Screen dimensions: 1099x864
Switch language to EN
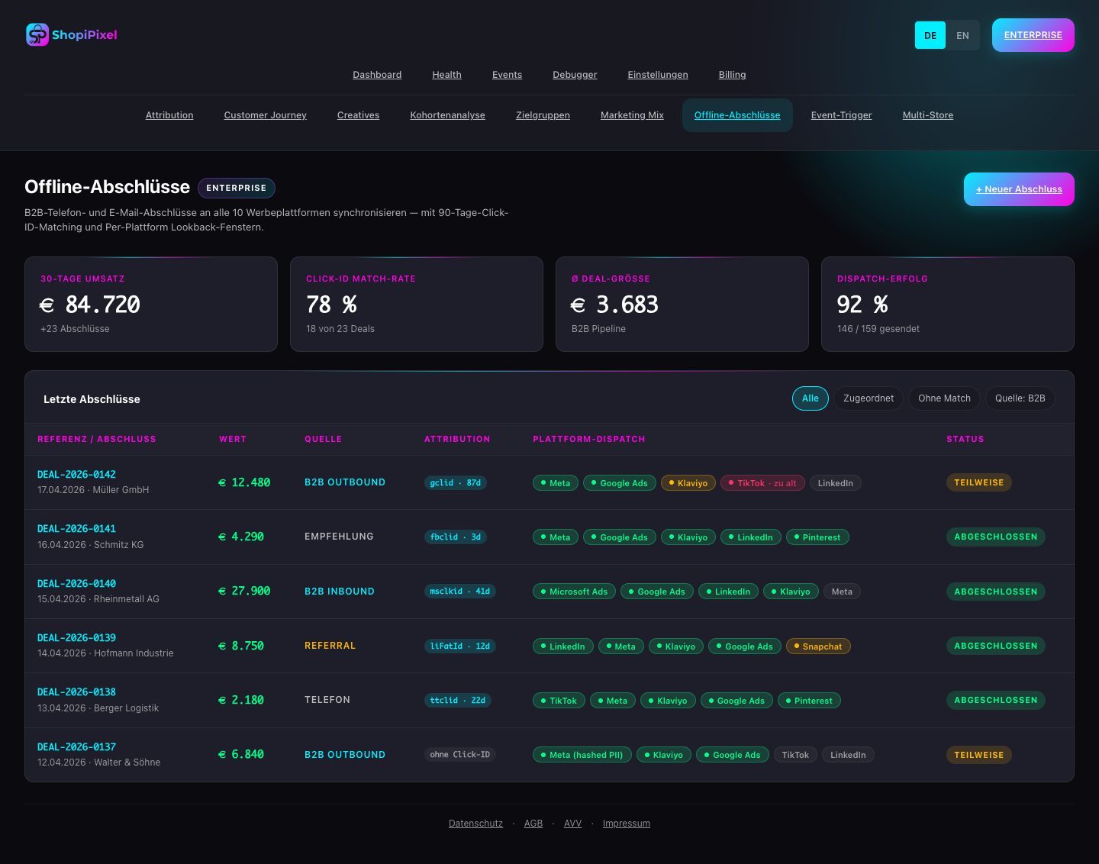[x=962, y=35]
